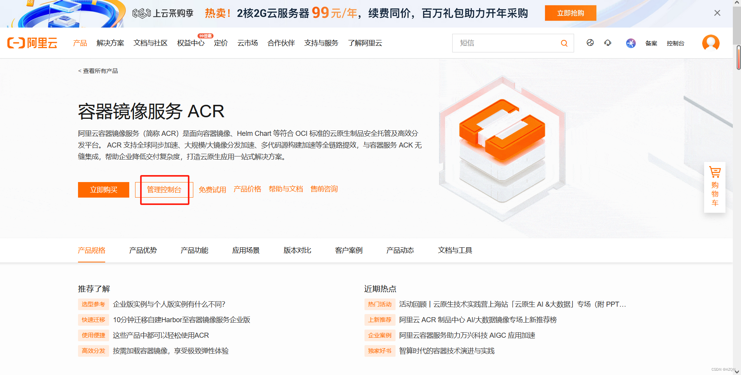Viewport: 741px width, 375px height.
Task: Switch to the 客户案例 tab
Action: pos(349,250)
